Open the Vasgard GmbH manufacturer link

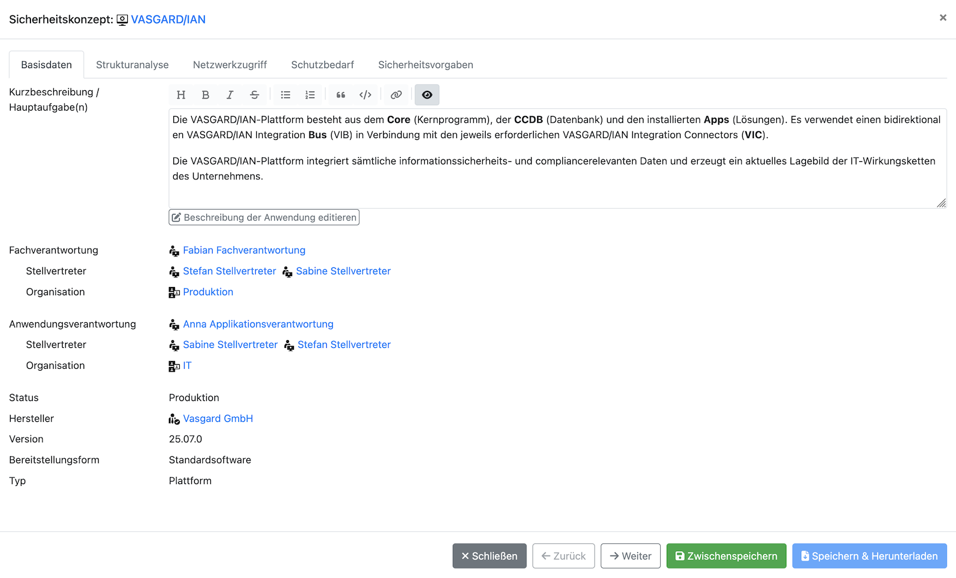pos(217,419)
